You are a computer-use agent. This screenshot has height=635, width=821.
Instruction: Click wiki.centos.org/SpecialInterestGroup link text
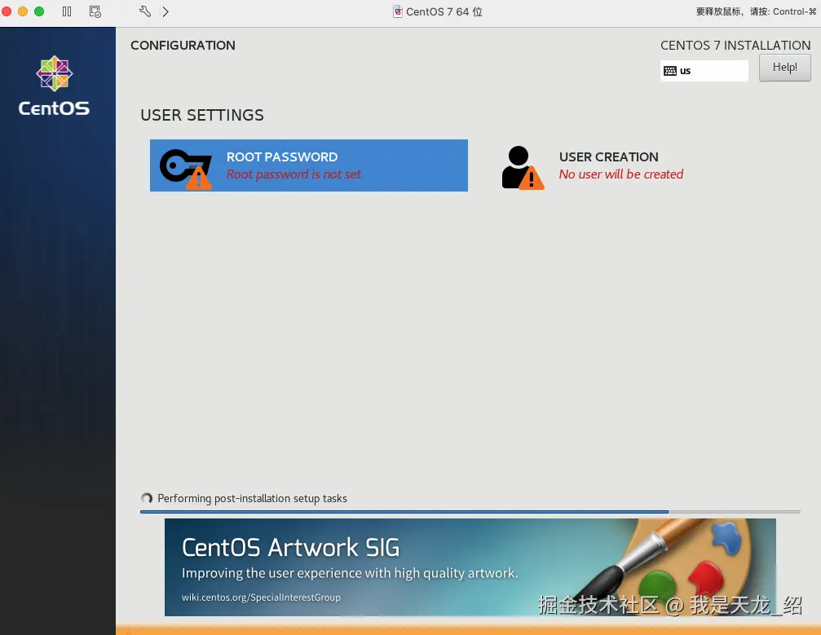pyautogui.click(x=261, y=598)
